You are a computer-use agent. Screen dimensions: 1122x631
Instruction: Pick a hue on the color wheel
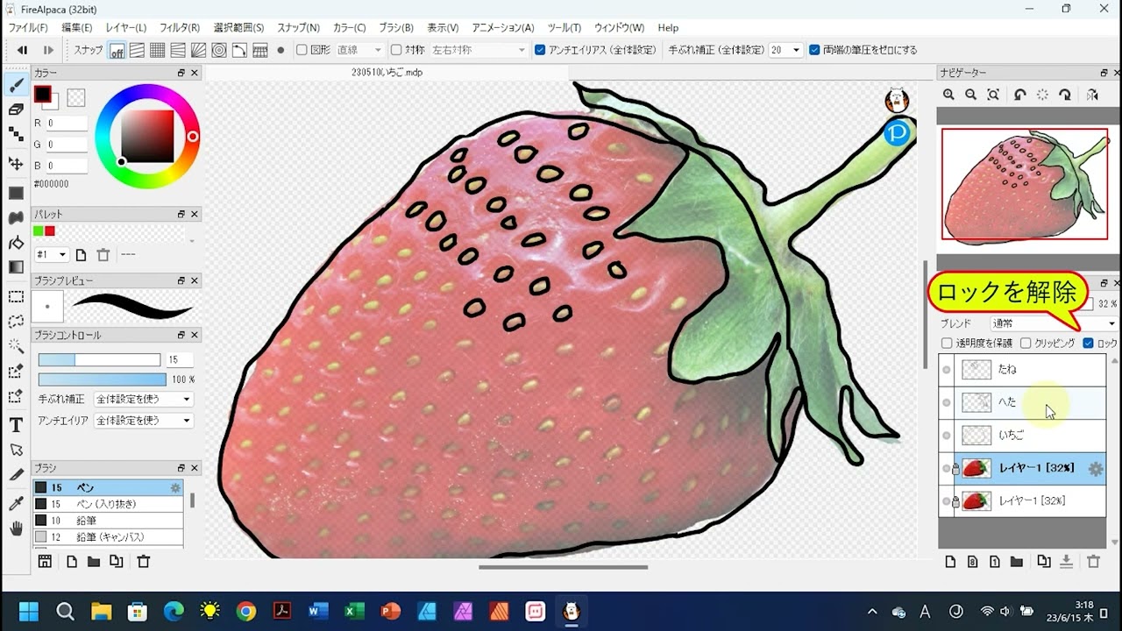click(147, 136)
